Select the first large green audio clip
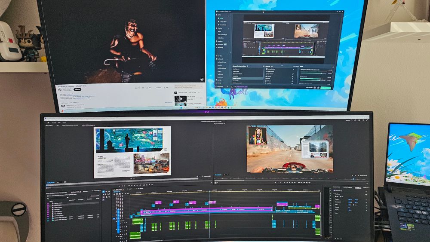Image resolution: width=430 pixels, height=242 pixels. [x=138, y=221]
